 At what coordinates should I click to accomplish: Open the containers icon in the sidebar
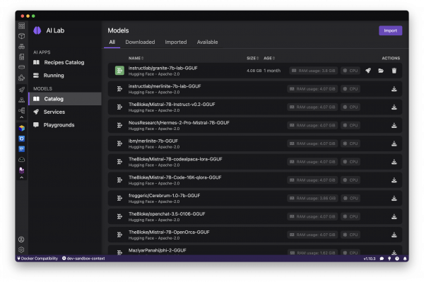[x=22, y=36]
